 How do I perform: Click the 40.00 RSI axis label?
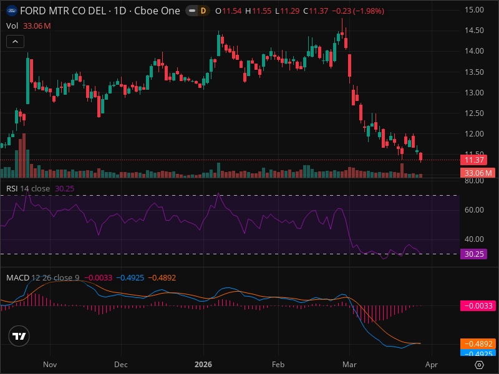pyautogui.click(x=474, y=239)
